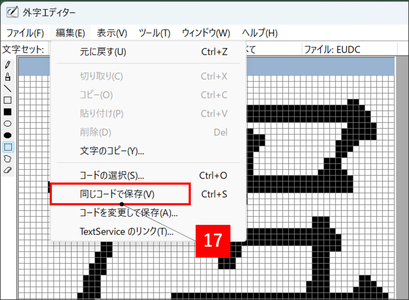Select the Brush tool
Screen dimensions: 409x300
8,77
